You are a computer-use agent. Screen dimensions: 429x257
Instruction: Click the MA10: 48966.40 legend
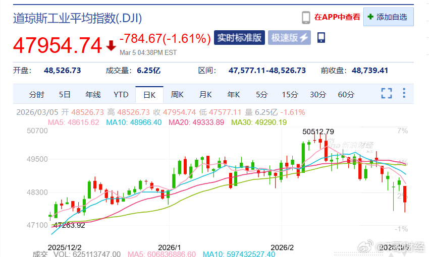(x=134, y=122)
